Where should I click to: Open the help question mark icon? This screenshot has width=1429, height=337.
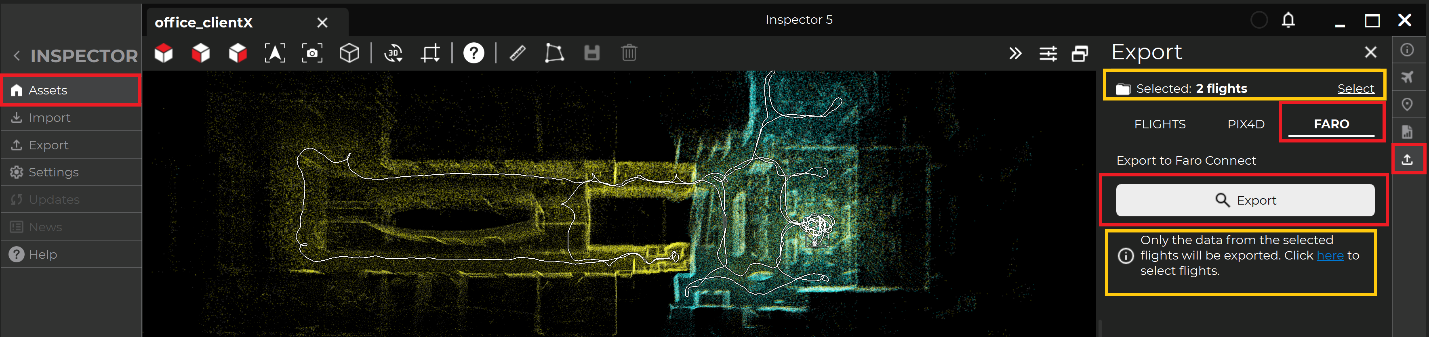tap(473, 53)
